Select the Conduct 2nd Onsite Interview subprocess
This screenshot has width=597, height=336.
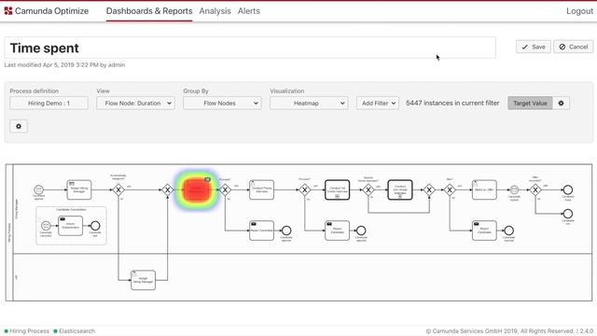pos(400,189)
